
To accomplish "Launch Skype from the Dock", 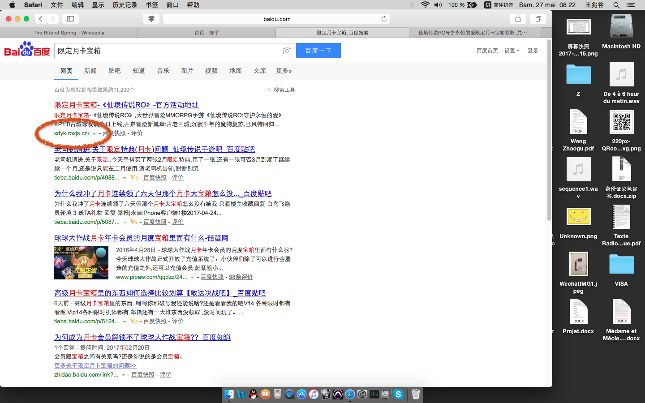I will coord(398,394).
